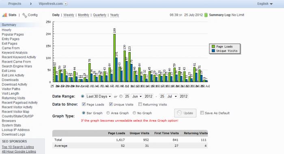
Task: Tick the Save As Default checkbox
Action: (202, 113)
